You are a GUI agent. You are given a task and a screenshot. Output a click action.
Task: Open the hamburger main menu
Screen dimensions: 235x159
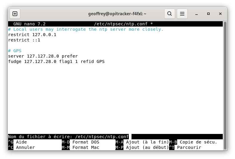point(182,14)
